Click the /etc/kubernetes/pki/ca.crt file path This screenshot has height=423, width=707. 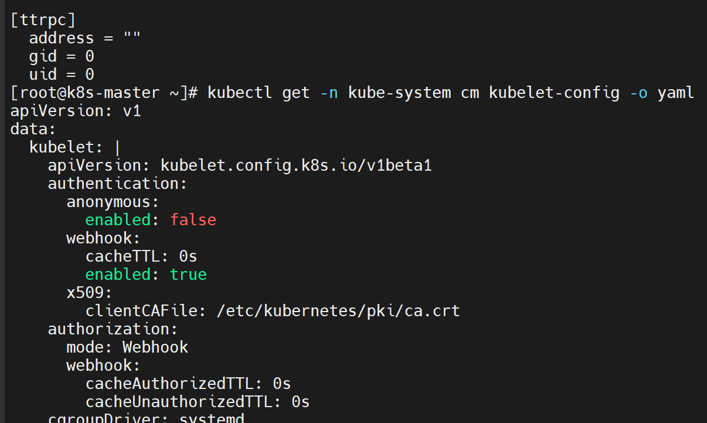click(338, 311)
